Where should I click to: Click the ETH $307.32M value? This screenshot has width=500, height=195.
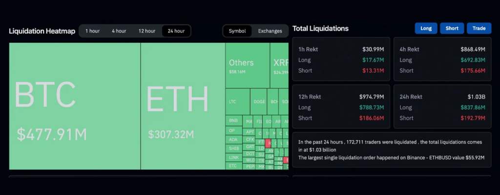coord(171,135)
